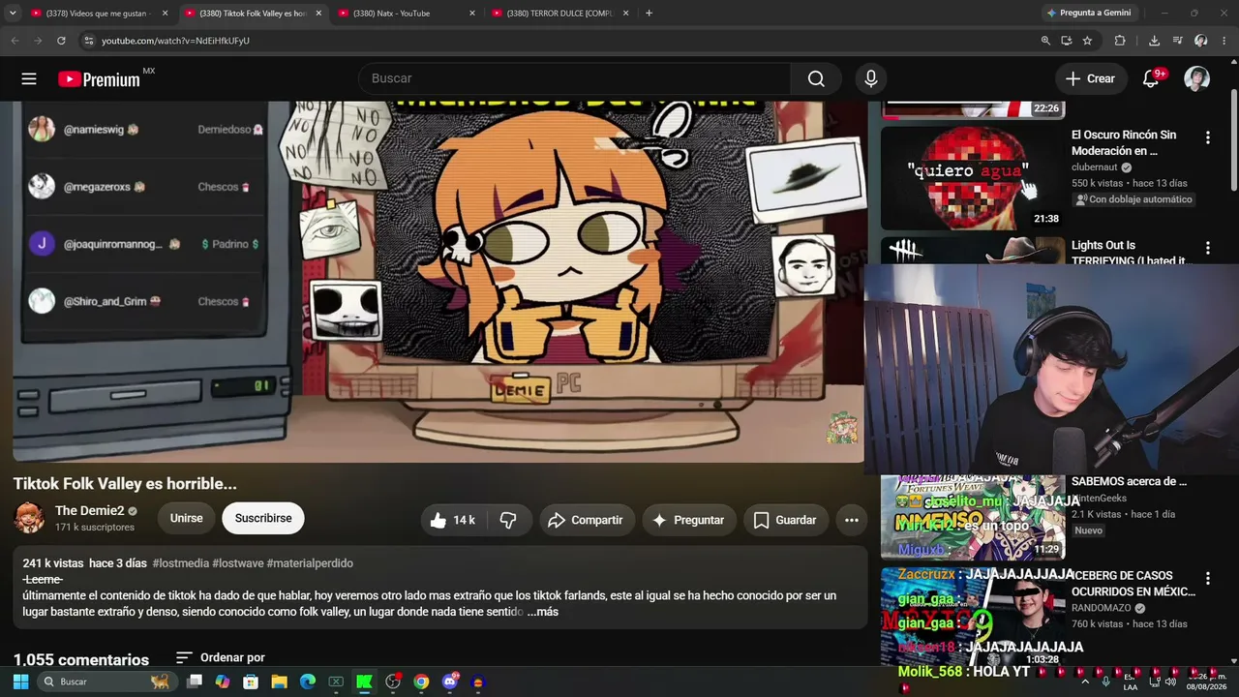Open the Chrome profile avatar

(1200, 41)
